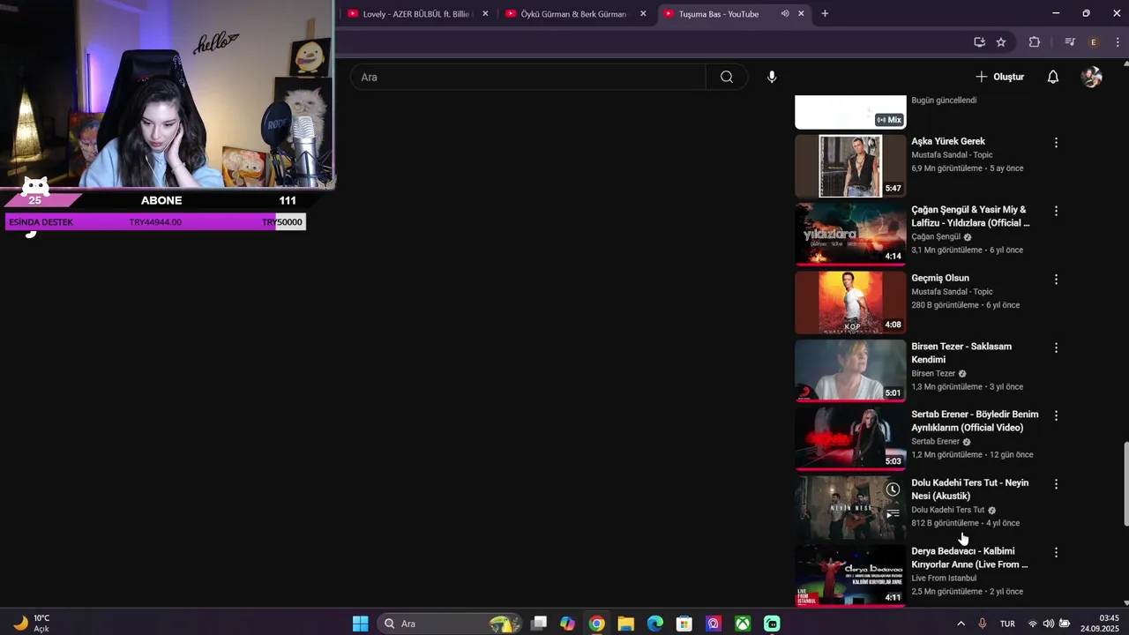
Task: Show hidden system tray icons
Action: click(x=961, y=624)
